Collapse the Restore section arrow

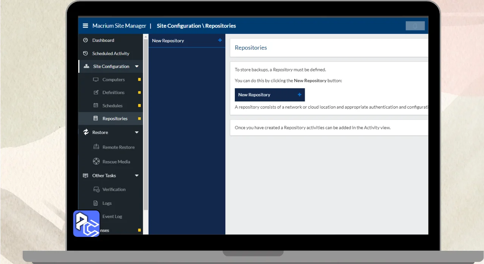tap(137, 132)
